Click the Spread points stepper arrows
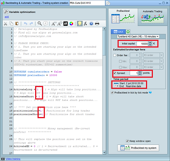The image size is (170, 161). click(x=140, y=73)
